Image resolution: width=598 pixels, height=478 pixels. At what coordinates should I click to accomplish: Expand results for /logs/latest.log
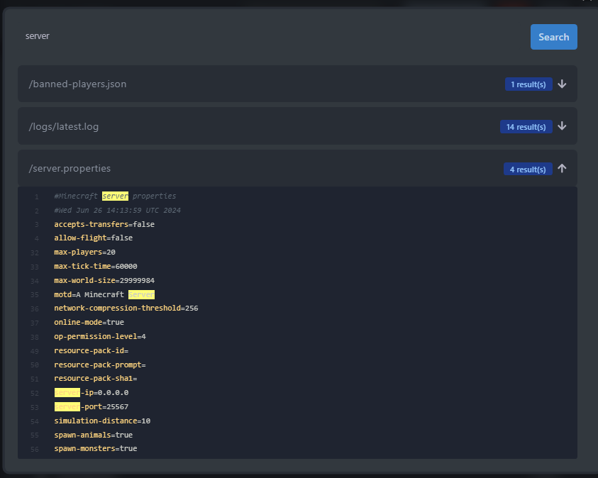562,126
